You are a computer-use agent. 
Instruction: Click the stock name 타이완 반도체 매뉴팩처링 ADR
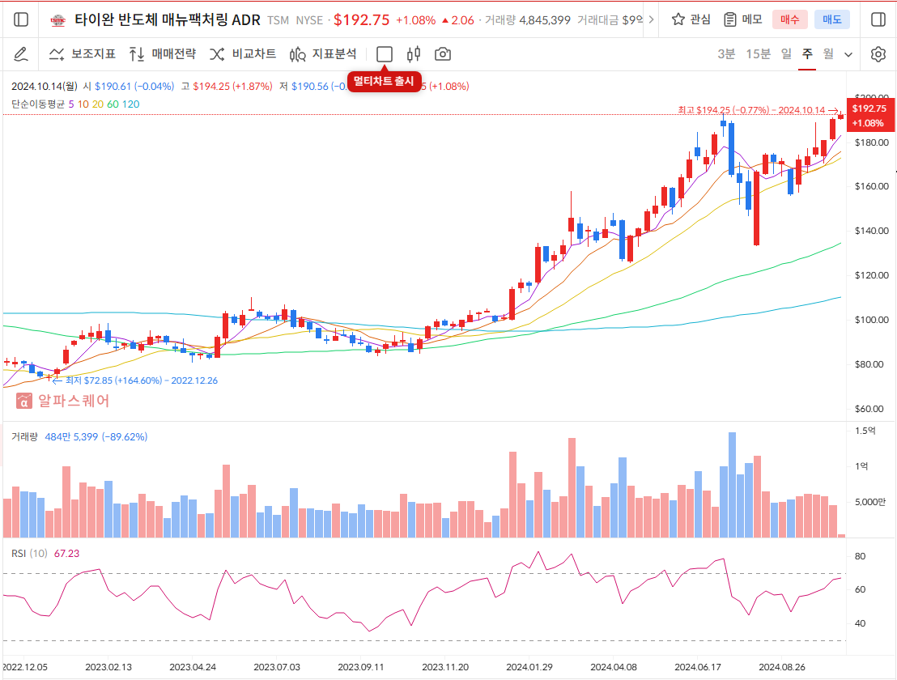pos(168,20)
